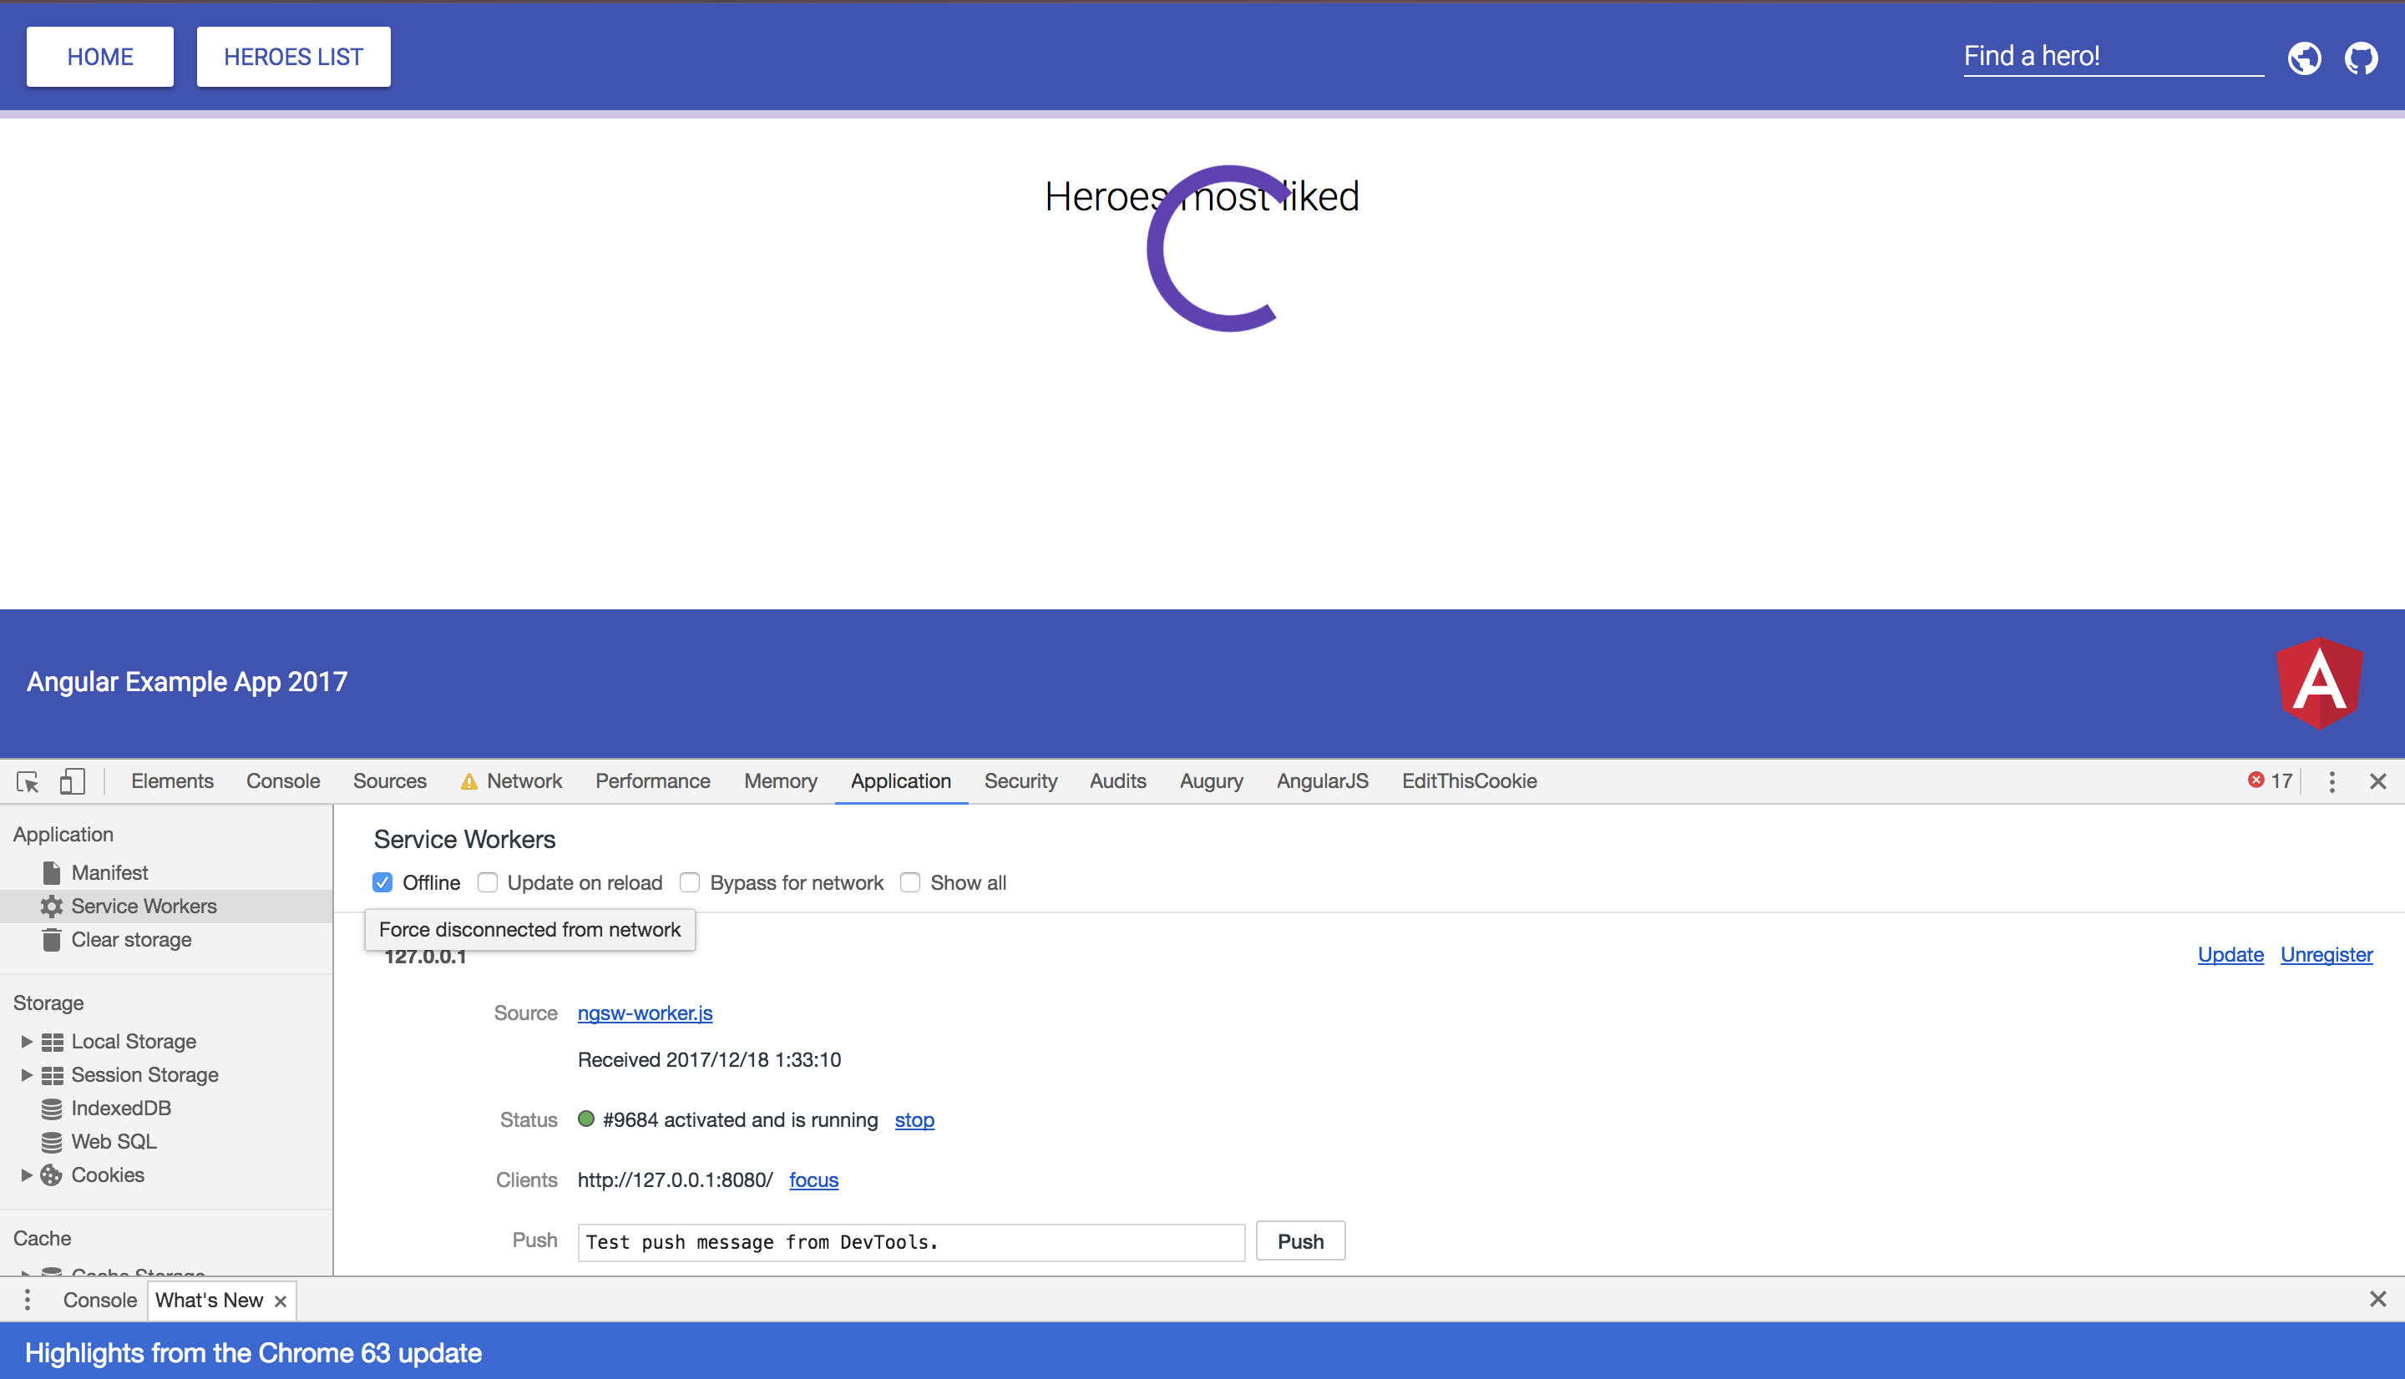
Task: Click the globe icon next to GitHub
Action: coord(2305,58)
